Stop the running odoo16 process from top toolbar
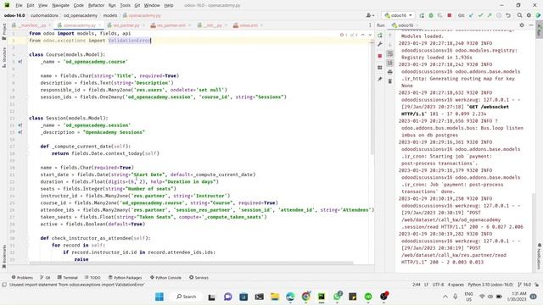 450,15
